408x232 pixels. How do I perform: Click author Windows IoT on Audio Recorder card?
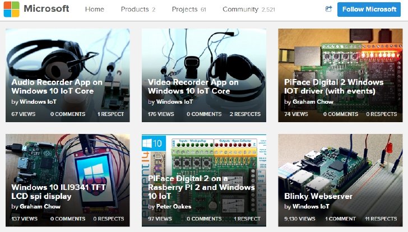coord(38,101)
